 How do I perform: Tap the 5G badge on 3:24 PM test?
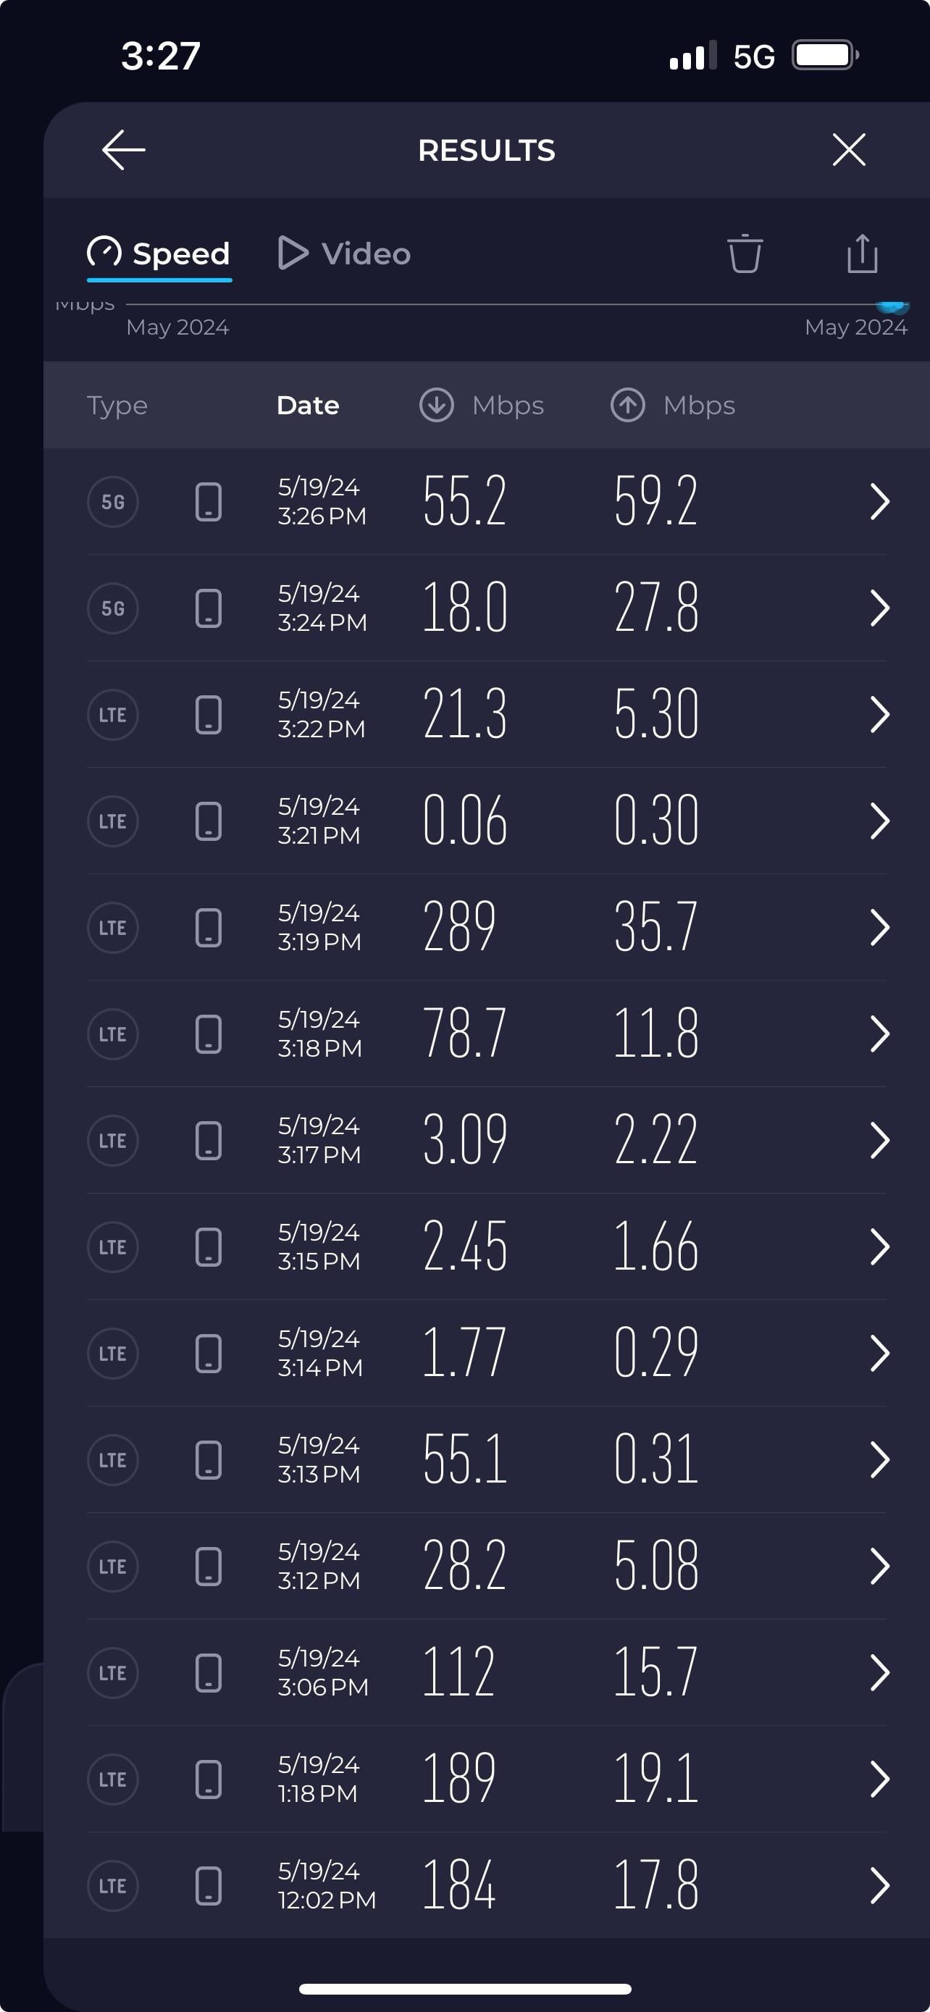click(113, 608)
